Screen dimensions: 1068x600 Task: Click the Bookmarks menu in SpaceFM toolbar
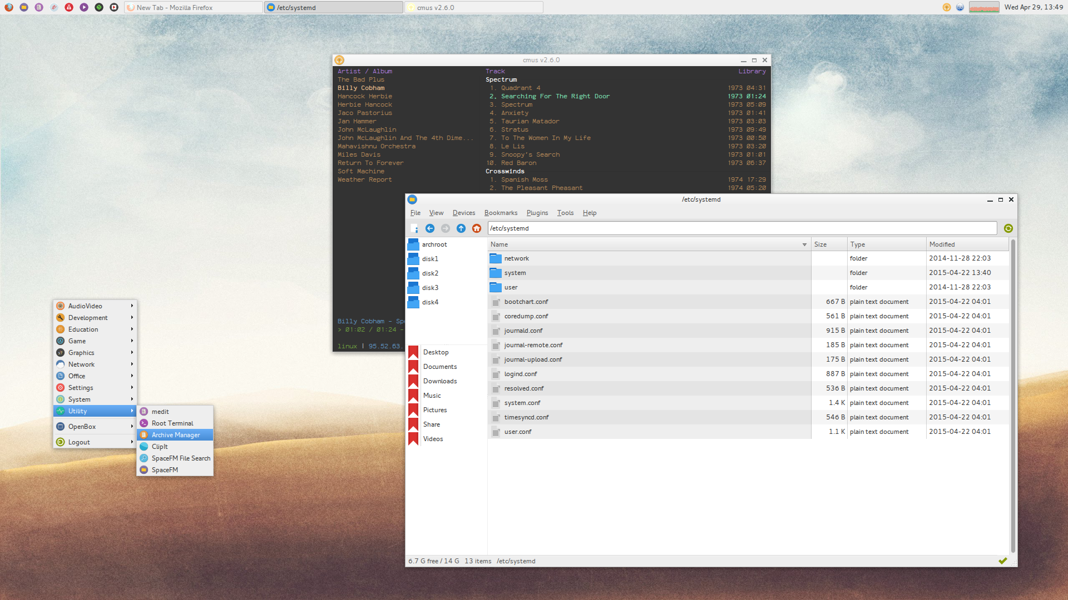pos(502,212)
